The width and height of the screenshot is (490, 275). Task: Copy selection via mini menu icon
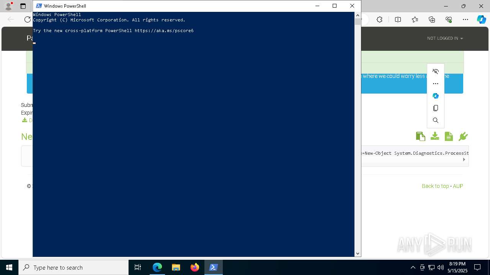436,108
